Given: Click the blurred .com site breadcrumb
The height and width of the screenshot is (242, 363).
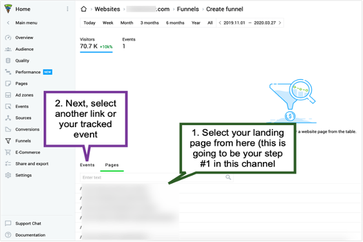Looking at the screenshot, I should click(x=148, y=9).
